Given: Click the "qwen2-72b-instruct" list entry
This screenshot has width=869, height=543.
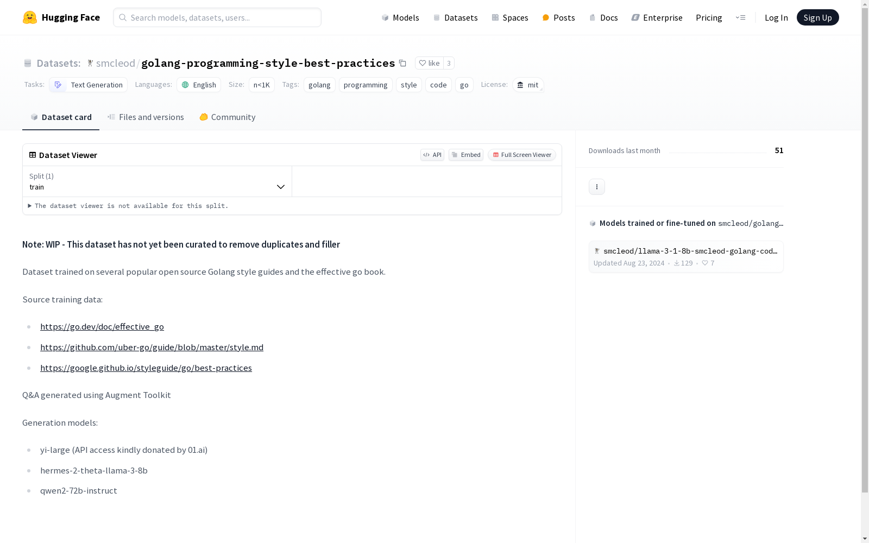Looking at the screenshot, I should tap(79, 490).
